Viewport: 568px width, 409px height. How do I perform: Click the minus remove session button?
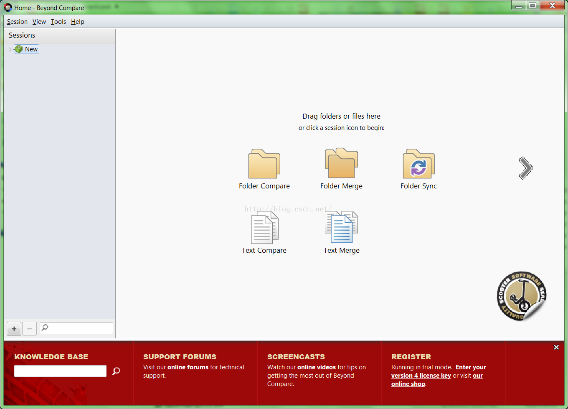(29, 329)
